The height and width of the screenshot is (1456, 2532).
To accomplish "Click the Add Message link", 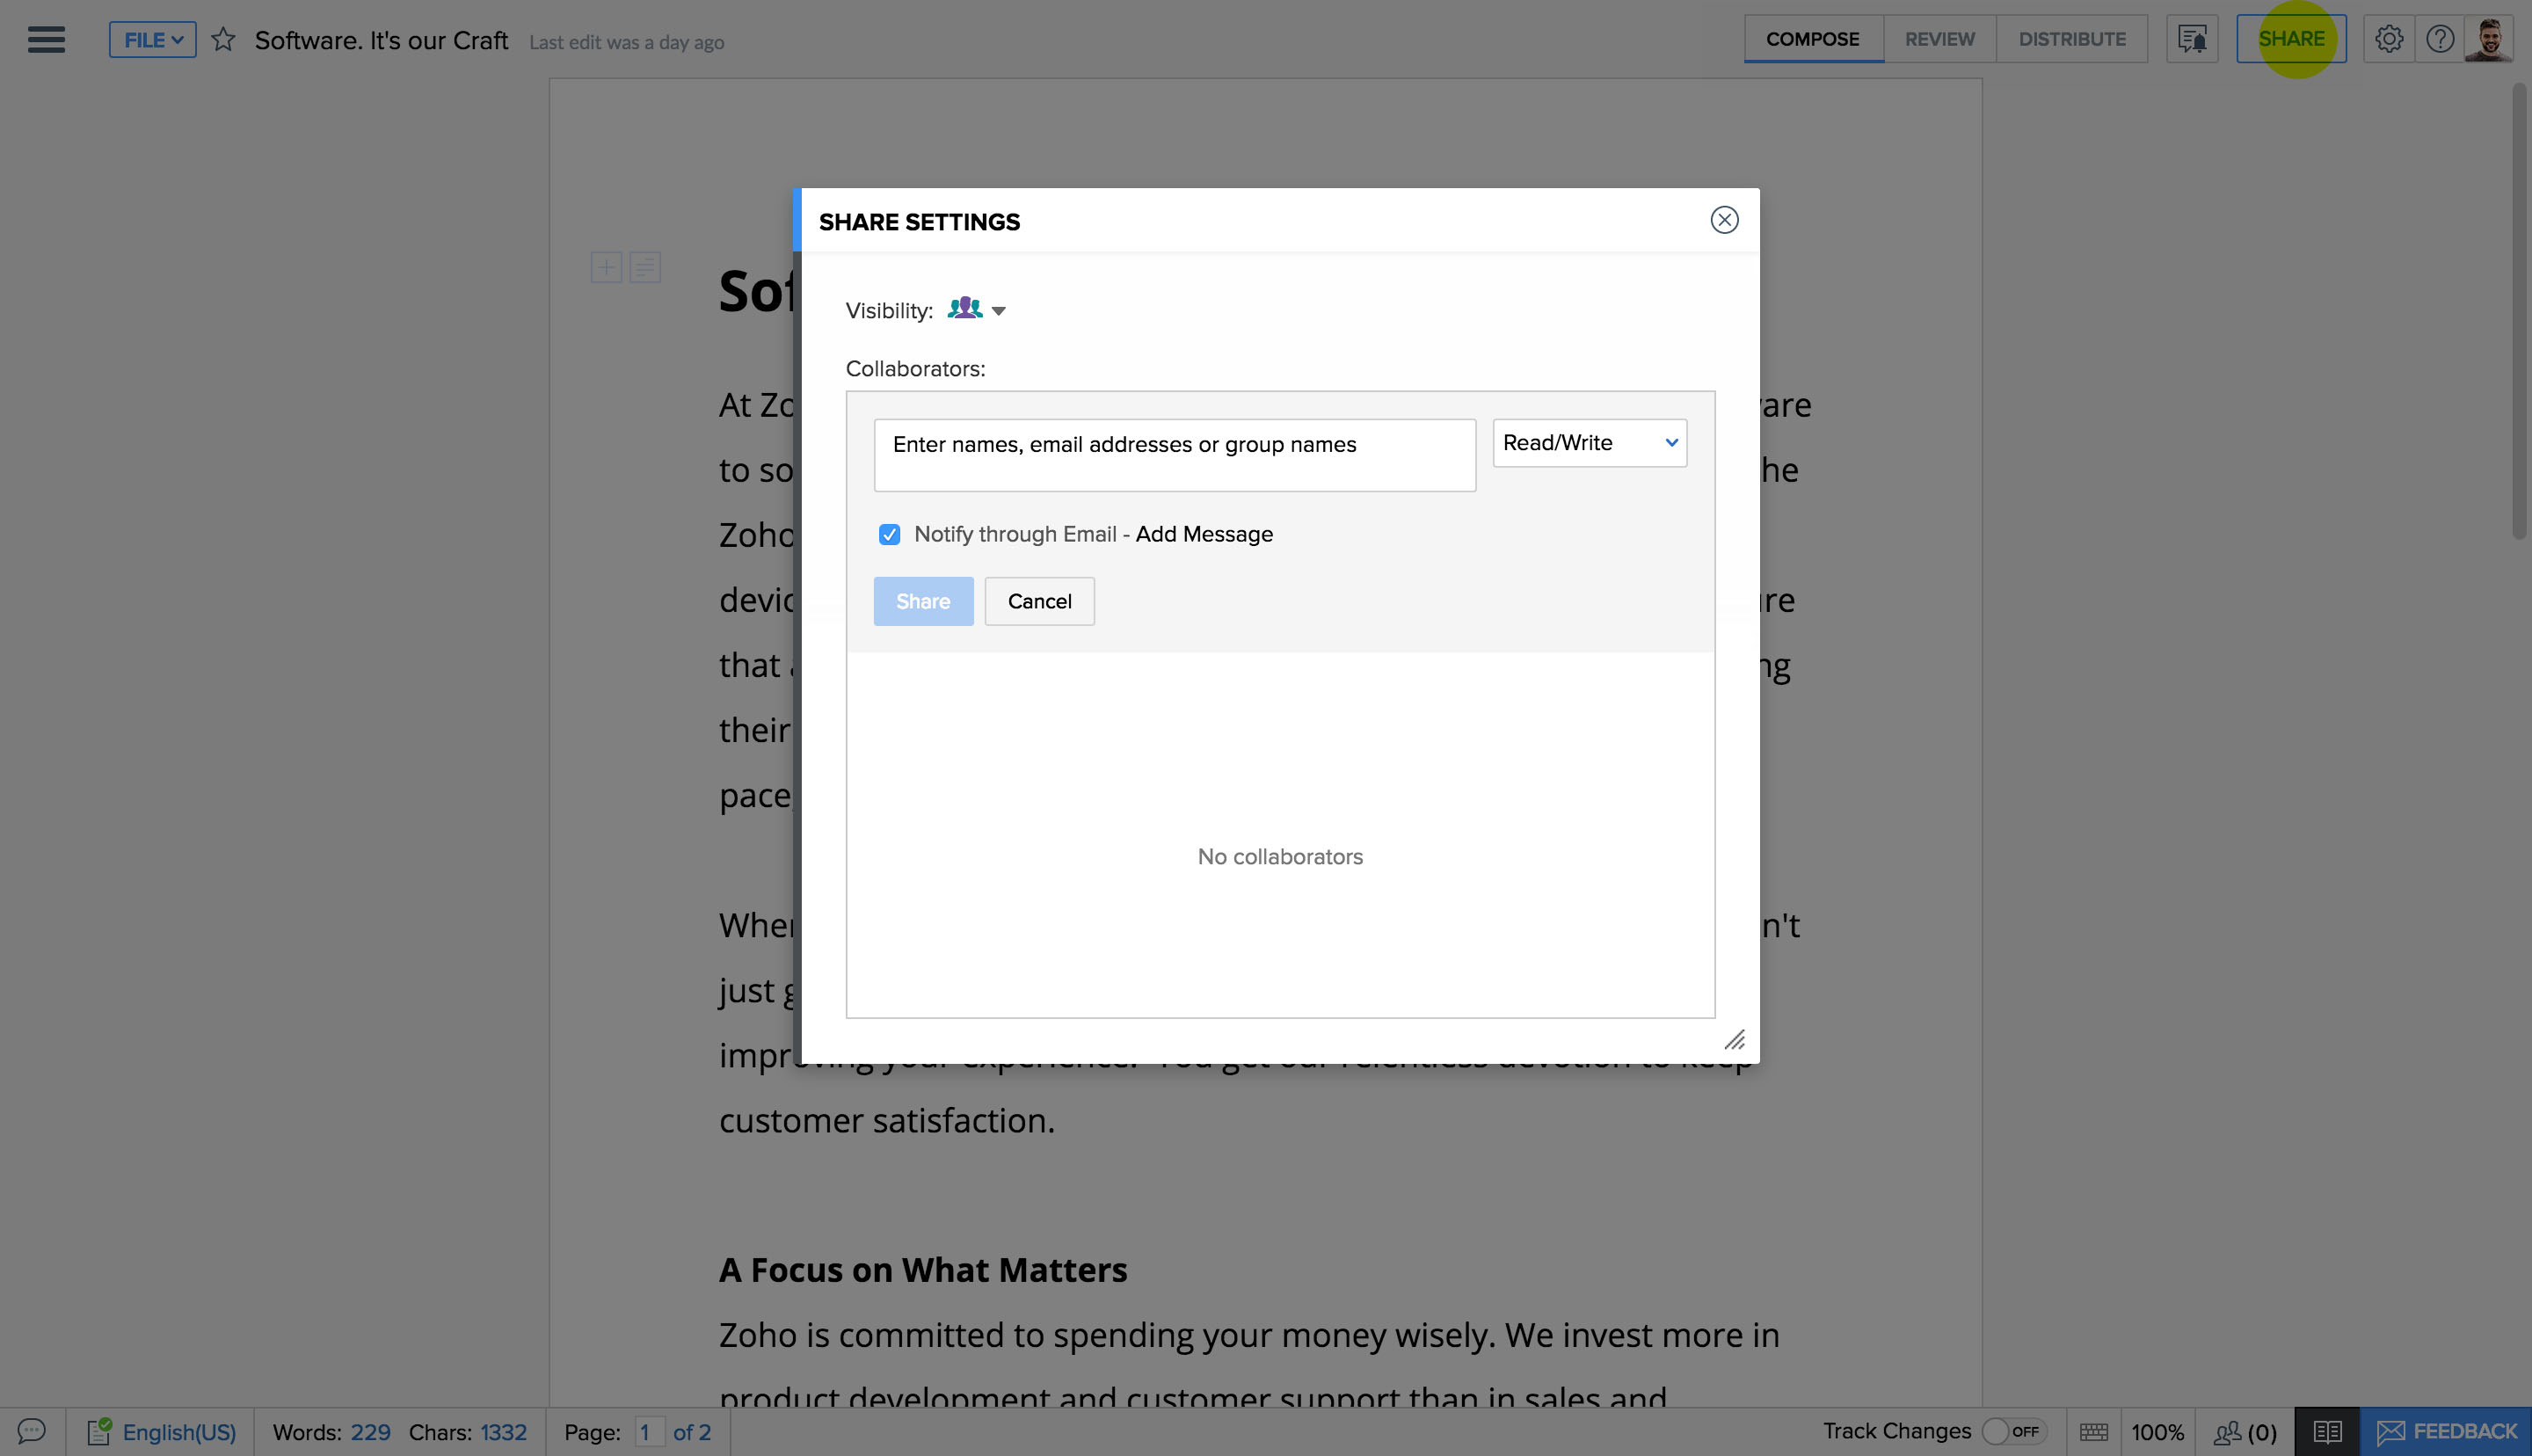I will point(1204,534).
